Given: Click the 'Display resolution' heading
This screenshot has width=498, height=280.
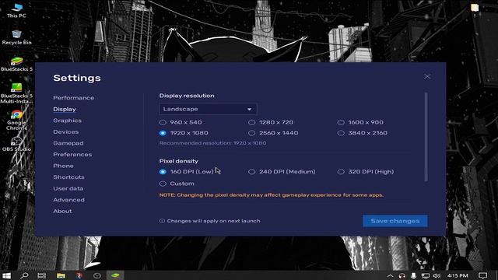Looking at the screenshot, I should tap(187, 96).
